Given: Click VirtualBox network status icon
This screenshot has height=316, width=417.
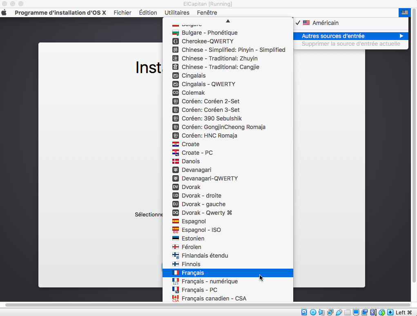Looking at the screenshot, I should 330,312.
